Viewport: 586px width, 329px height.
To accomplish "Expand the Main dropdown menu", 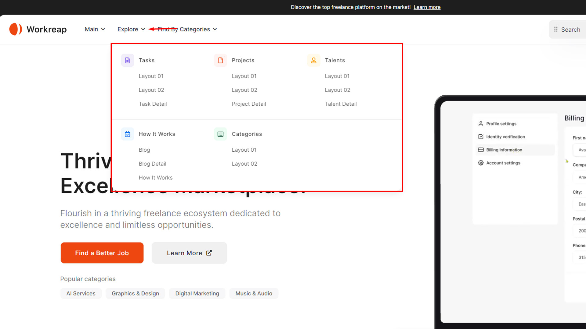I will (95, 29).
